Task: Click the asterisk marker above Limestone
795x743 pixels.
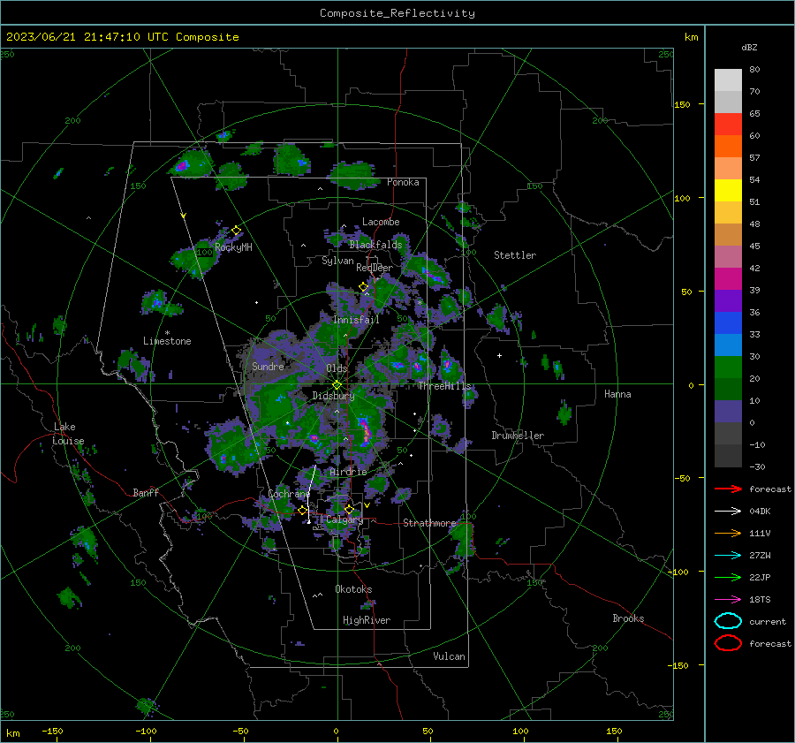Action: [x=167, y=333]
